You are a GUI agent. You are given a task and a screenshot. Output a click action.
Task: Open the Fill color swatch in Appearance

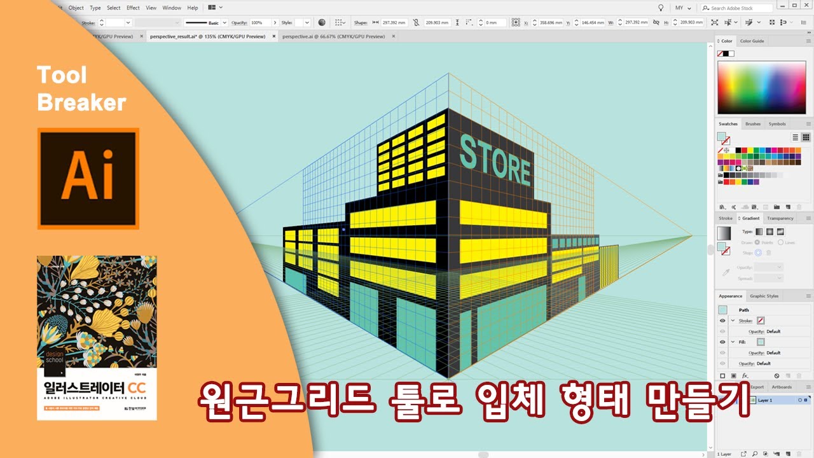(x=761, y=342)
